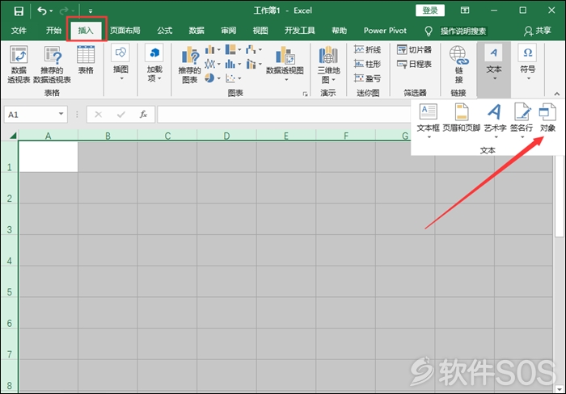Insert a pie or doughnut chart
The image size is (566, 394).
(x=212, y=78)
